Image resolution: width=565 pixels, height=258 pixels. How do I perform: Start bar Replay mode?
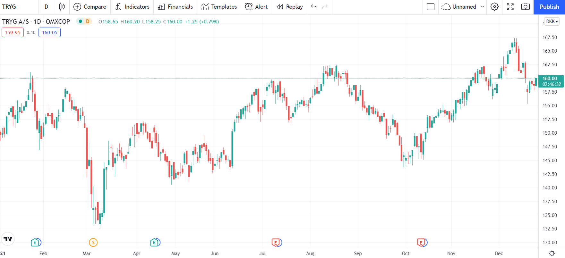[290, 7]
